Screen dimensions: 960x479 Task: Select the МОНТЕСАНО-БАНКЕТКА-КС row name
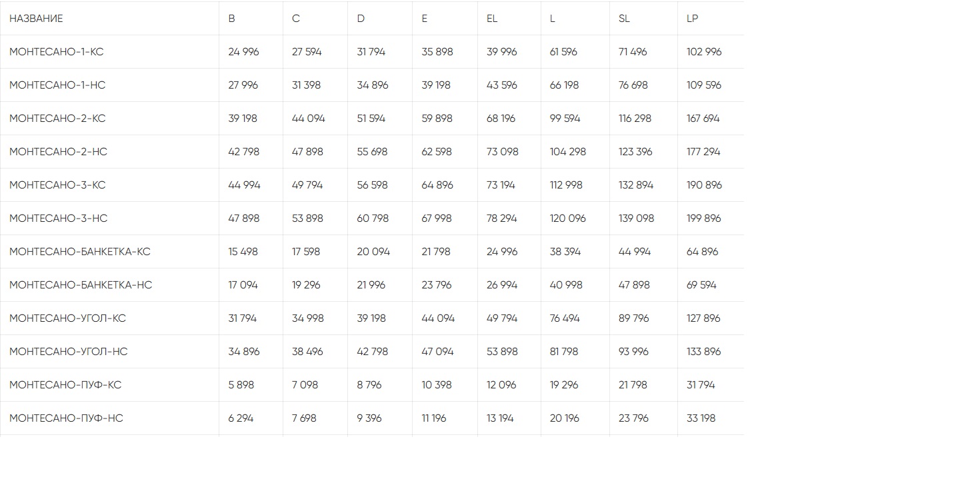(80, 252)
